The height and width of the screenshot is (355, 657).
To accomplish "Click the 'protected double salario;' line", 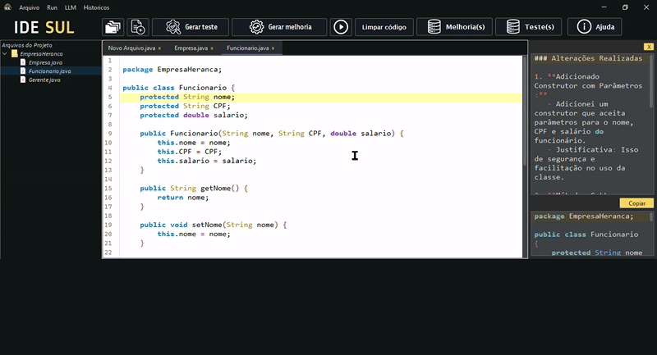I will (194, 116).
